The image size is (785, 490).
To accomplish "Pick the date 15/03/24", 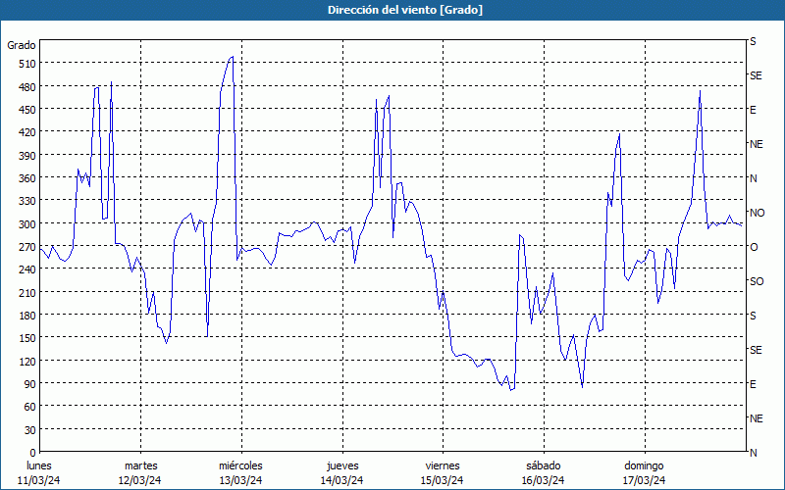I will pyautogui.click(x=443, y=480).
